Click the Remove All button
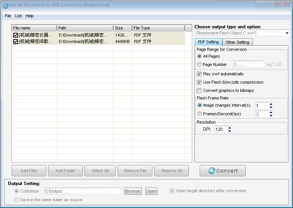This screenshot has height=208, width=293. pyautogui.click(x=172, y=171)
